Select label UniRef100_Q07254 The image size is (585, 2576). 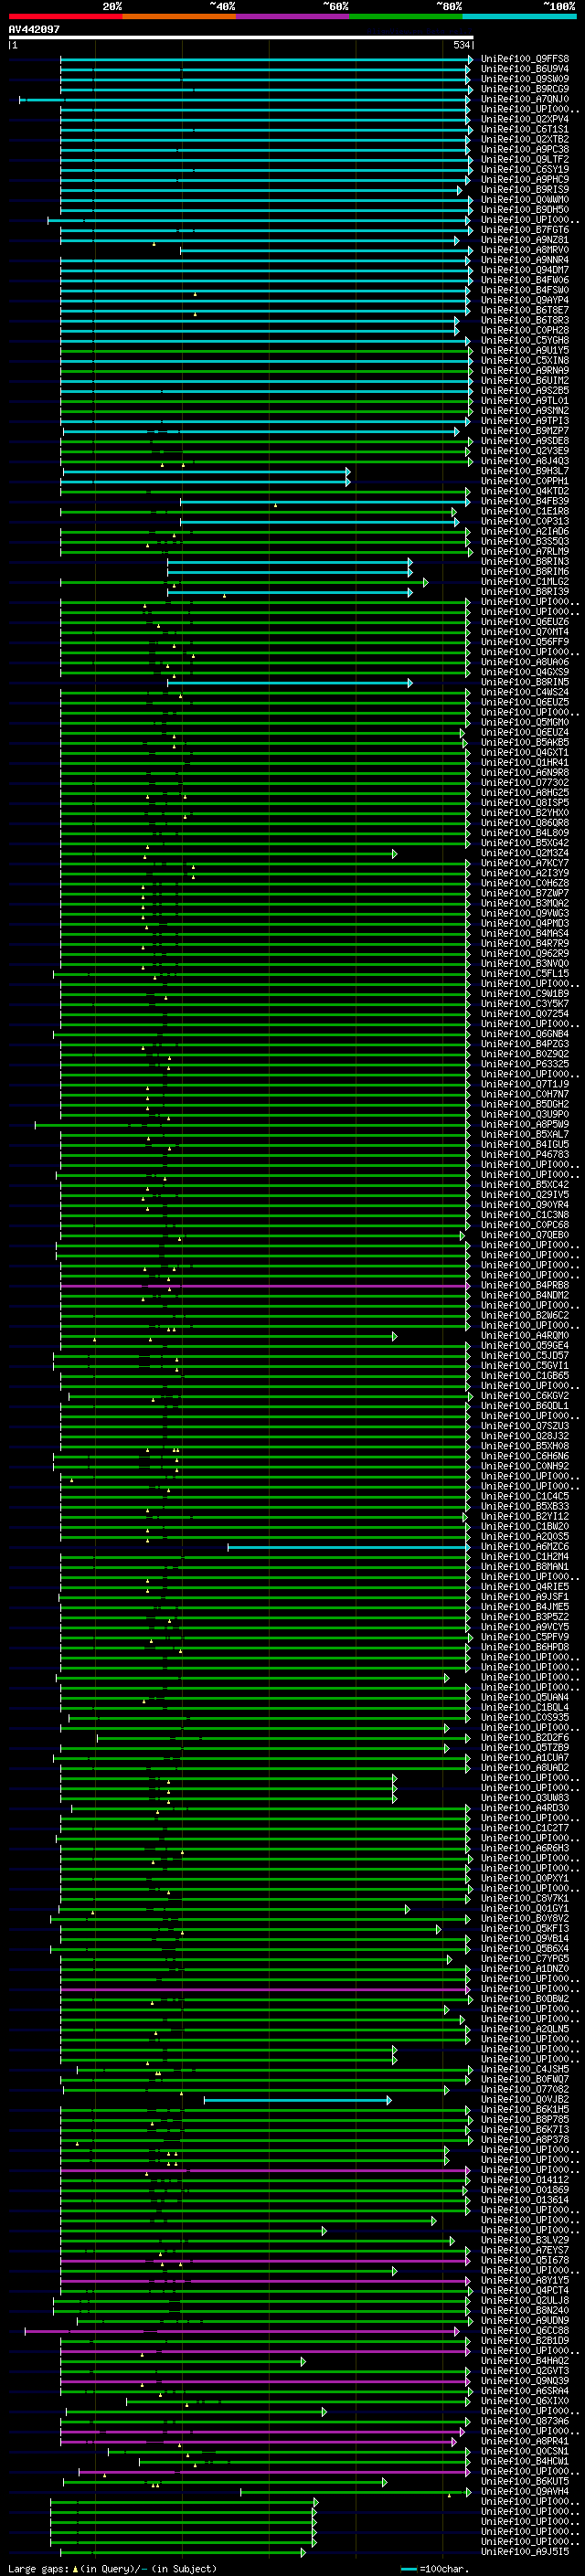525,1014
